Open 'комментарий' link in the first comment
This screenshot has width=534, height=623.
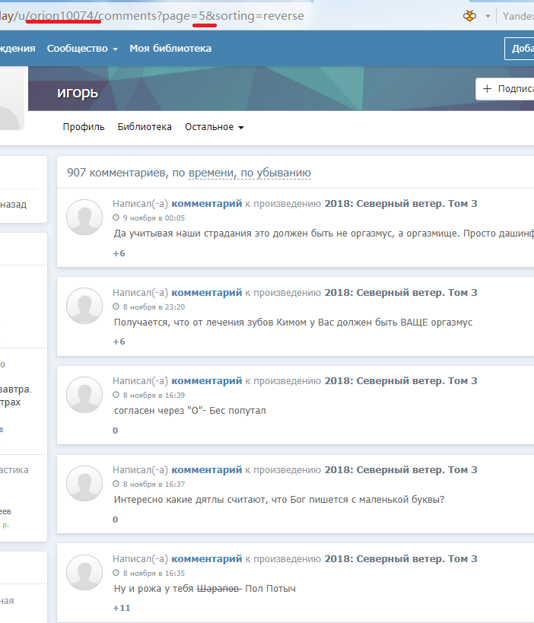click(x=207, y=204)
